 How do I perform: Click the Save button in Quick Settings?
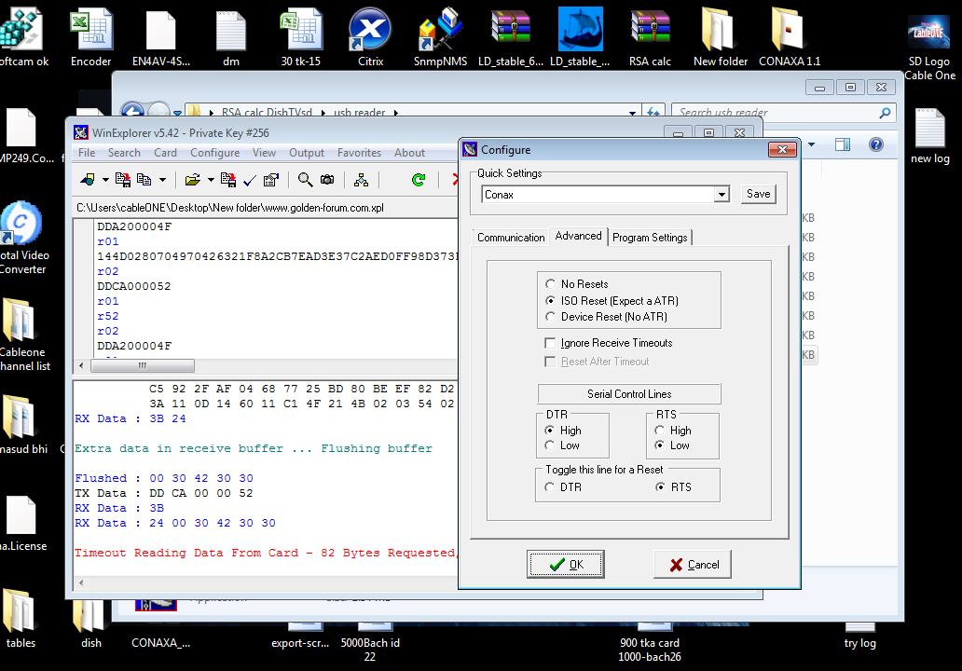pyautogui.click(x=758, y=194)
